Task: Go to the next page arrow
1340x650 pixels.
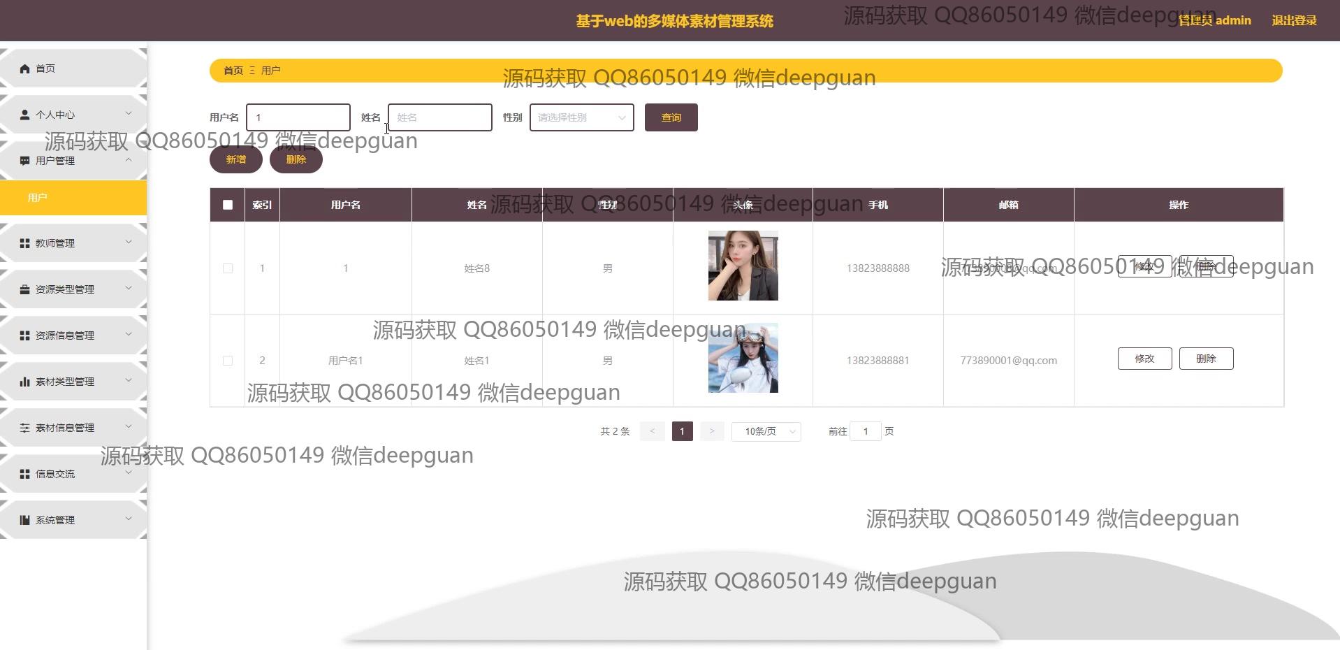Action: [x=712, y=431]
